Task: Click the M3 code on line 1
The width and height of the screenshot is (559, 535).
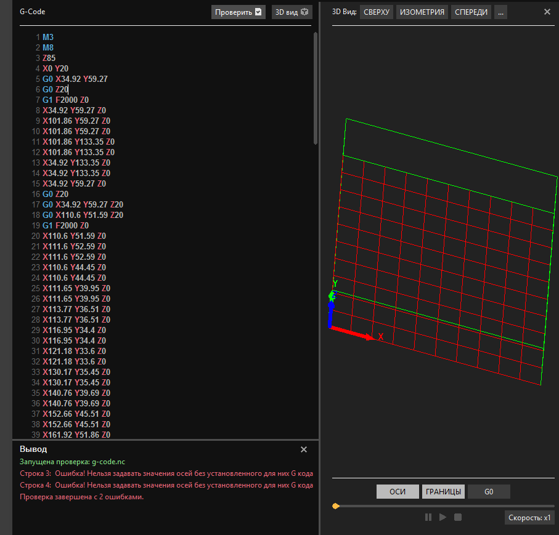Action: [48, 37]
